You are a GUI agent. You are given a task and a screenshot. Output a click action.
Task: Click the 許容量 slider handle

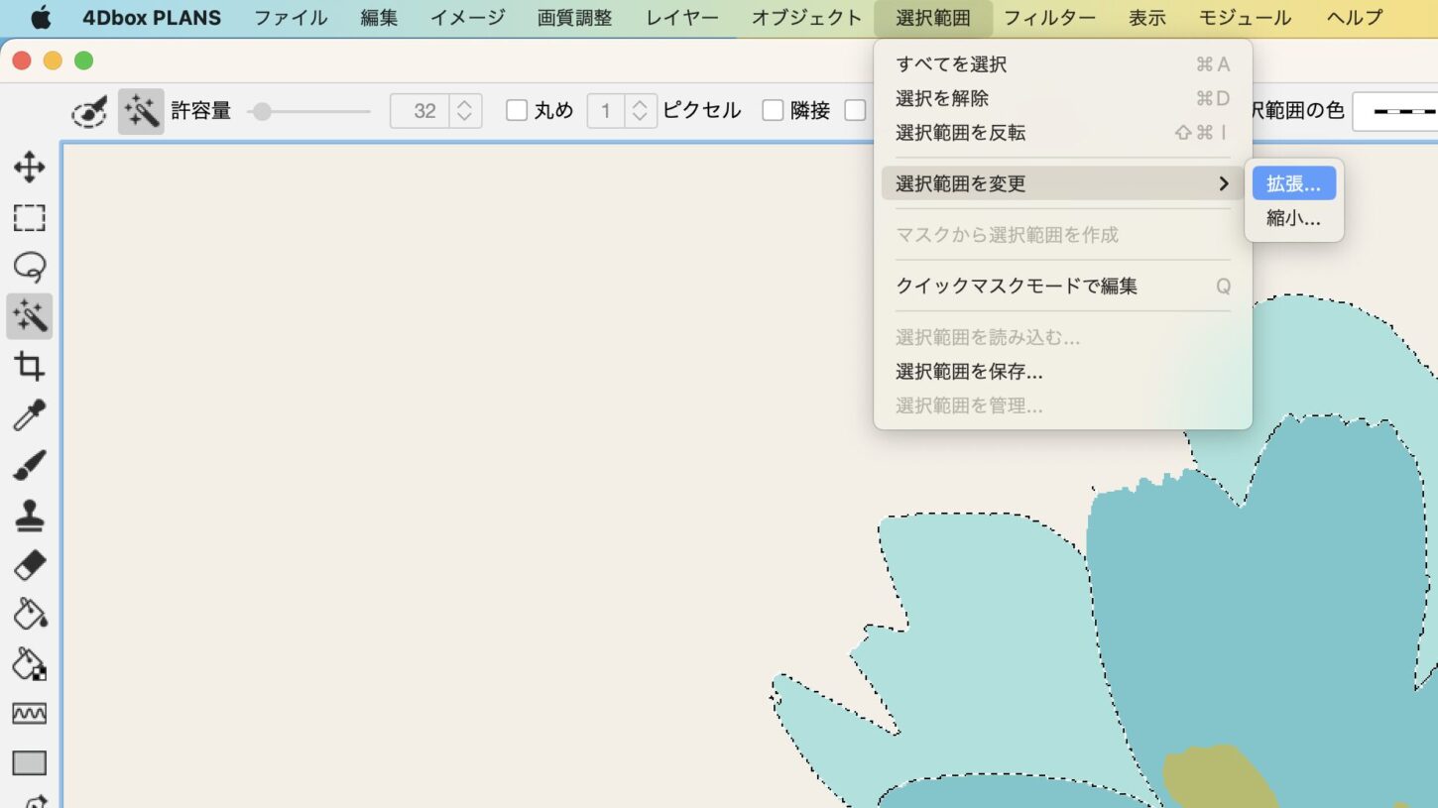click(261, 111)
